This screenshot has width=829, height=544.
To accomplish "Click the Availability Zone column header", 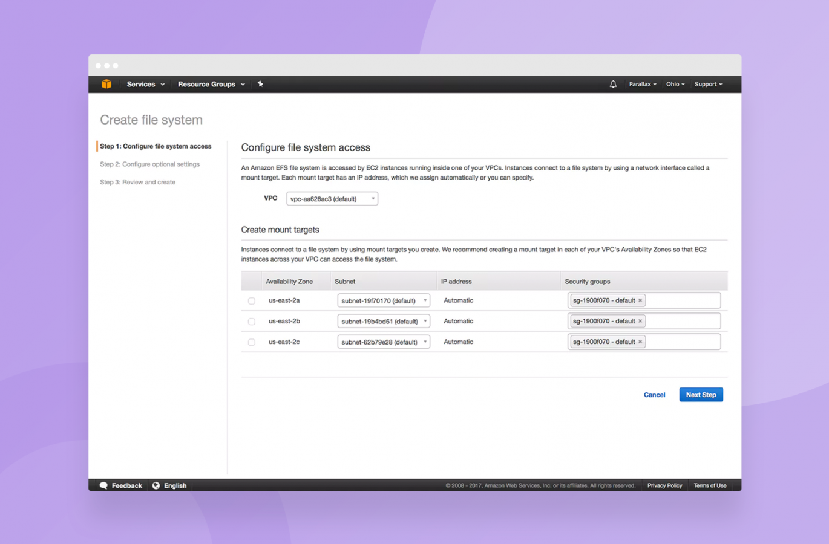I will click(x=289, y=282).
